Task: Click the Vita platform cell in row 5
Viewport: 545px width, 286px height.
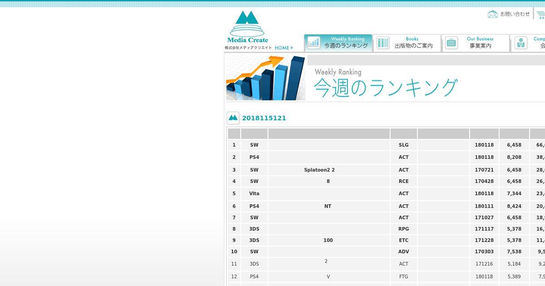Action: (254, 193)
